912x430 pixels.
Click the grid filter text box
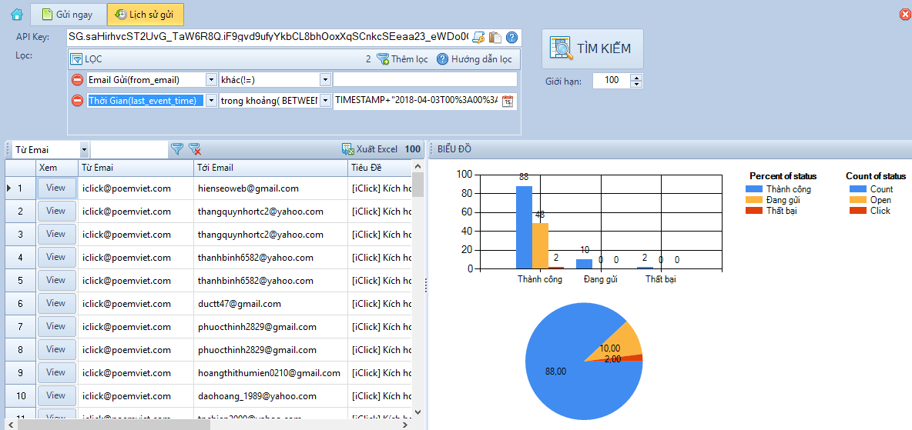point(129,150)
